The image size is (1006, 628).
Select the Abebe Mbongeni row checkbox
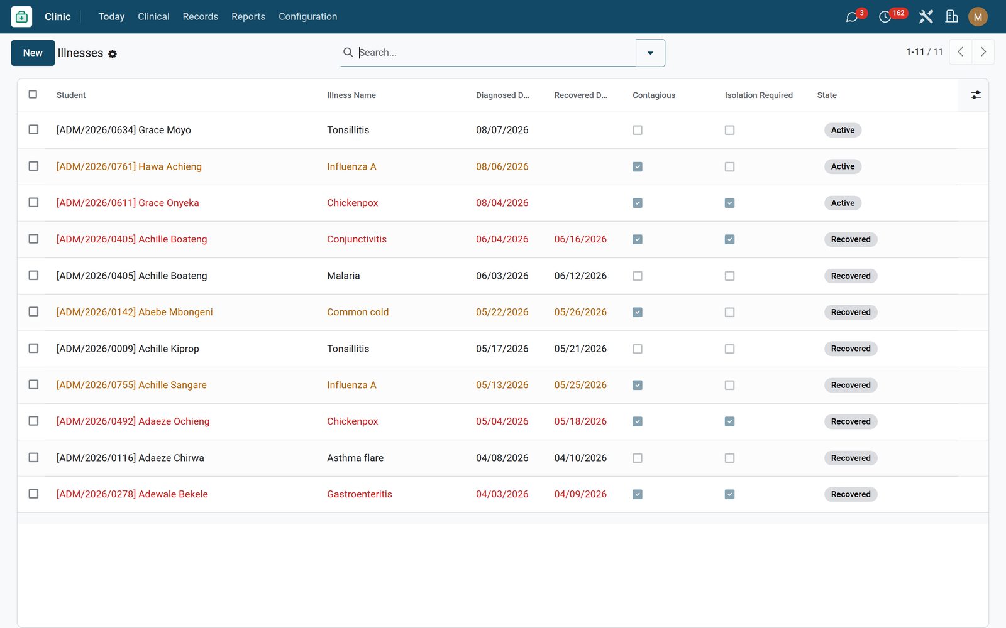(33, 311)
